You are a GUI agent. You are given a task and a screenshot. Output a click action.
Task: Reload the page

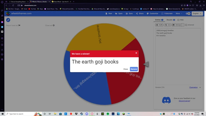click(x=13, y=5)
